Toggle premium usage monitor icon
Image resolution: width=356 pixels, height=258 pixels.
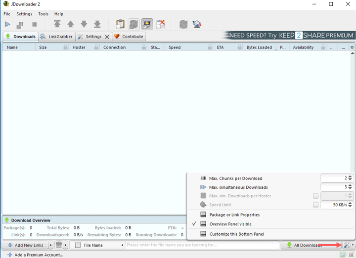click(x=147, y=24)
